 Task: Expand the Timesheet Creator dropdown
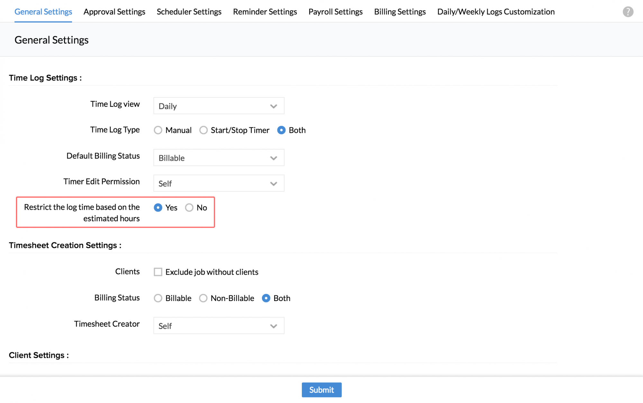[219, 326]
